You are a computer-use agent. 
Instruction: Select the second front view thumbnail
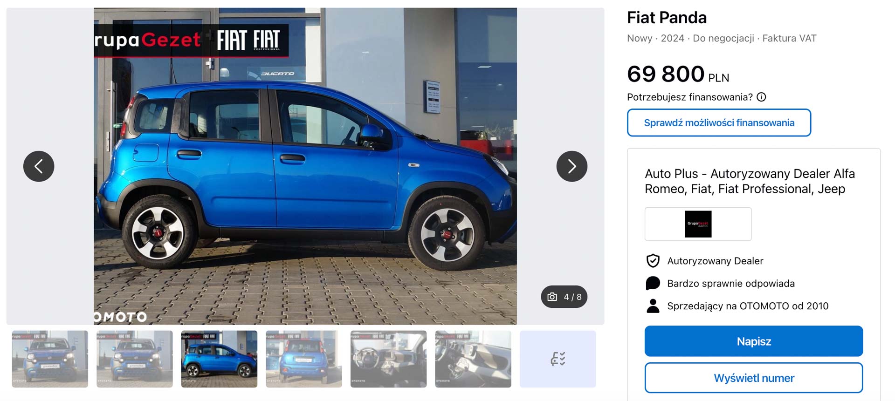(135, 359)
